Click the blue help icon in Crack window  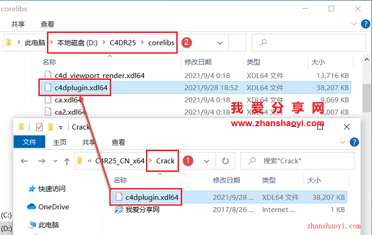[x=354, y=142]
